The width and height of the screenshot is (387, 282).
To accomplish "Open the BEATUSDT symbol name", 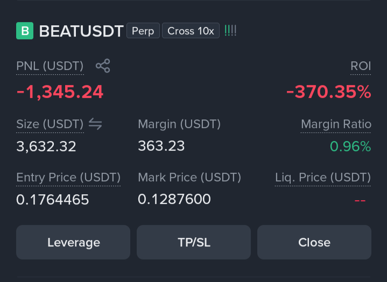I will [x=81, y=31].
